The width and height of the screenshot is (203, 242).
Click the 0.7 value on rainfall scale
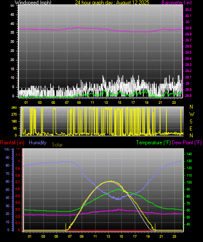coord(18,182)
